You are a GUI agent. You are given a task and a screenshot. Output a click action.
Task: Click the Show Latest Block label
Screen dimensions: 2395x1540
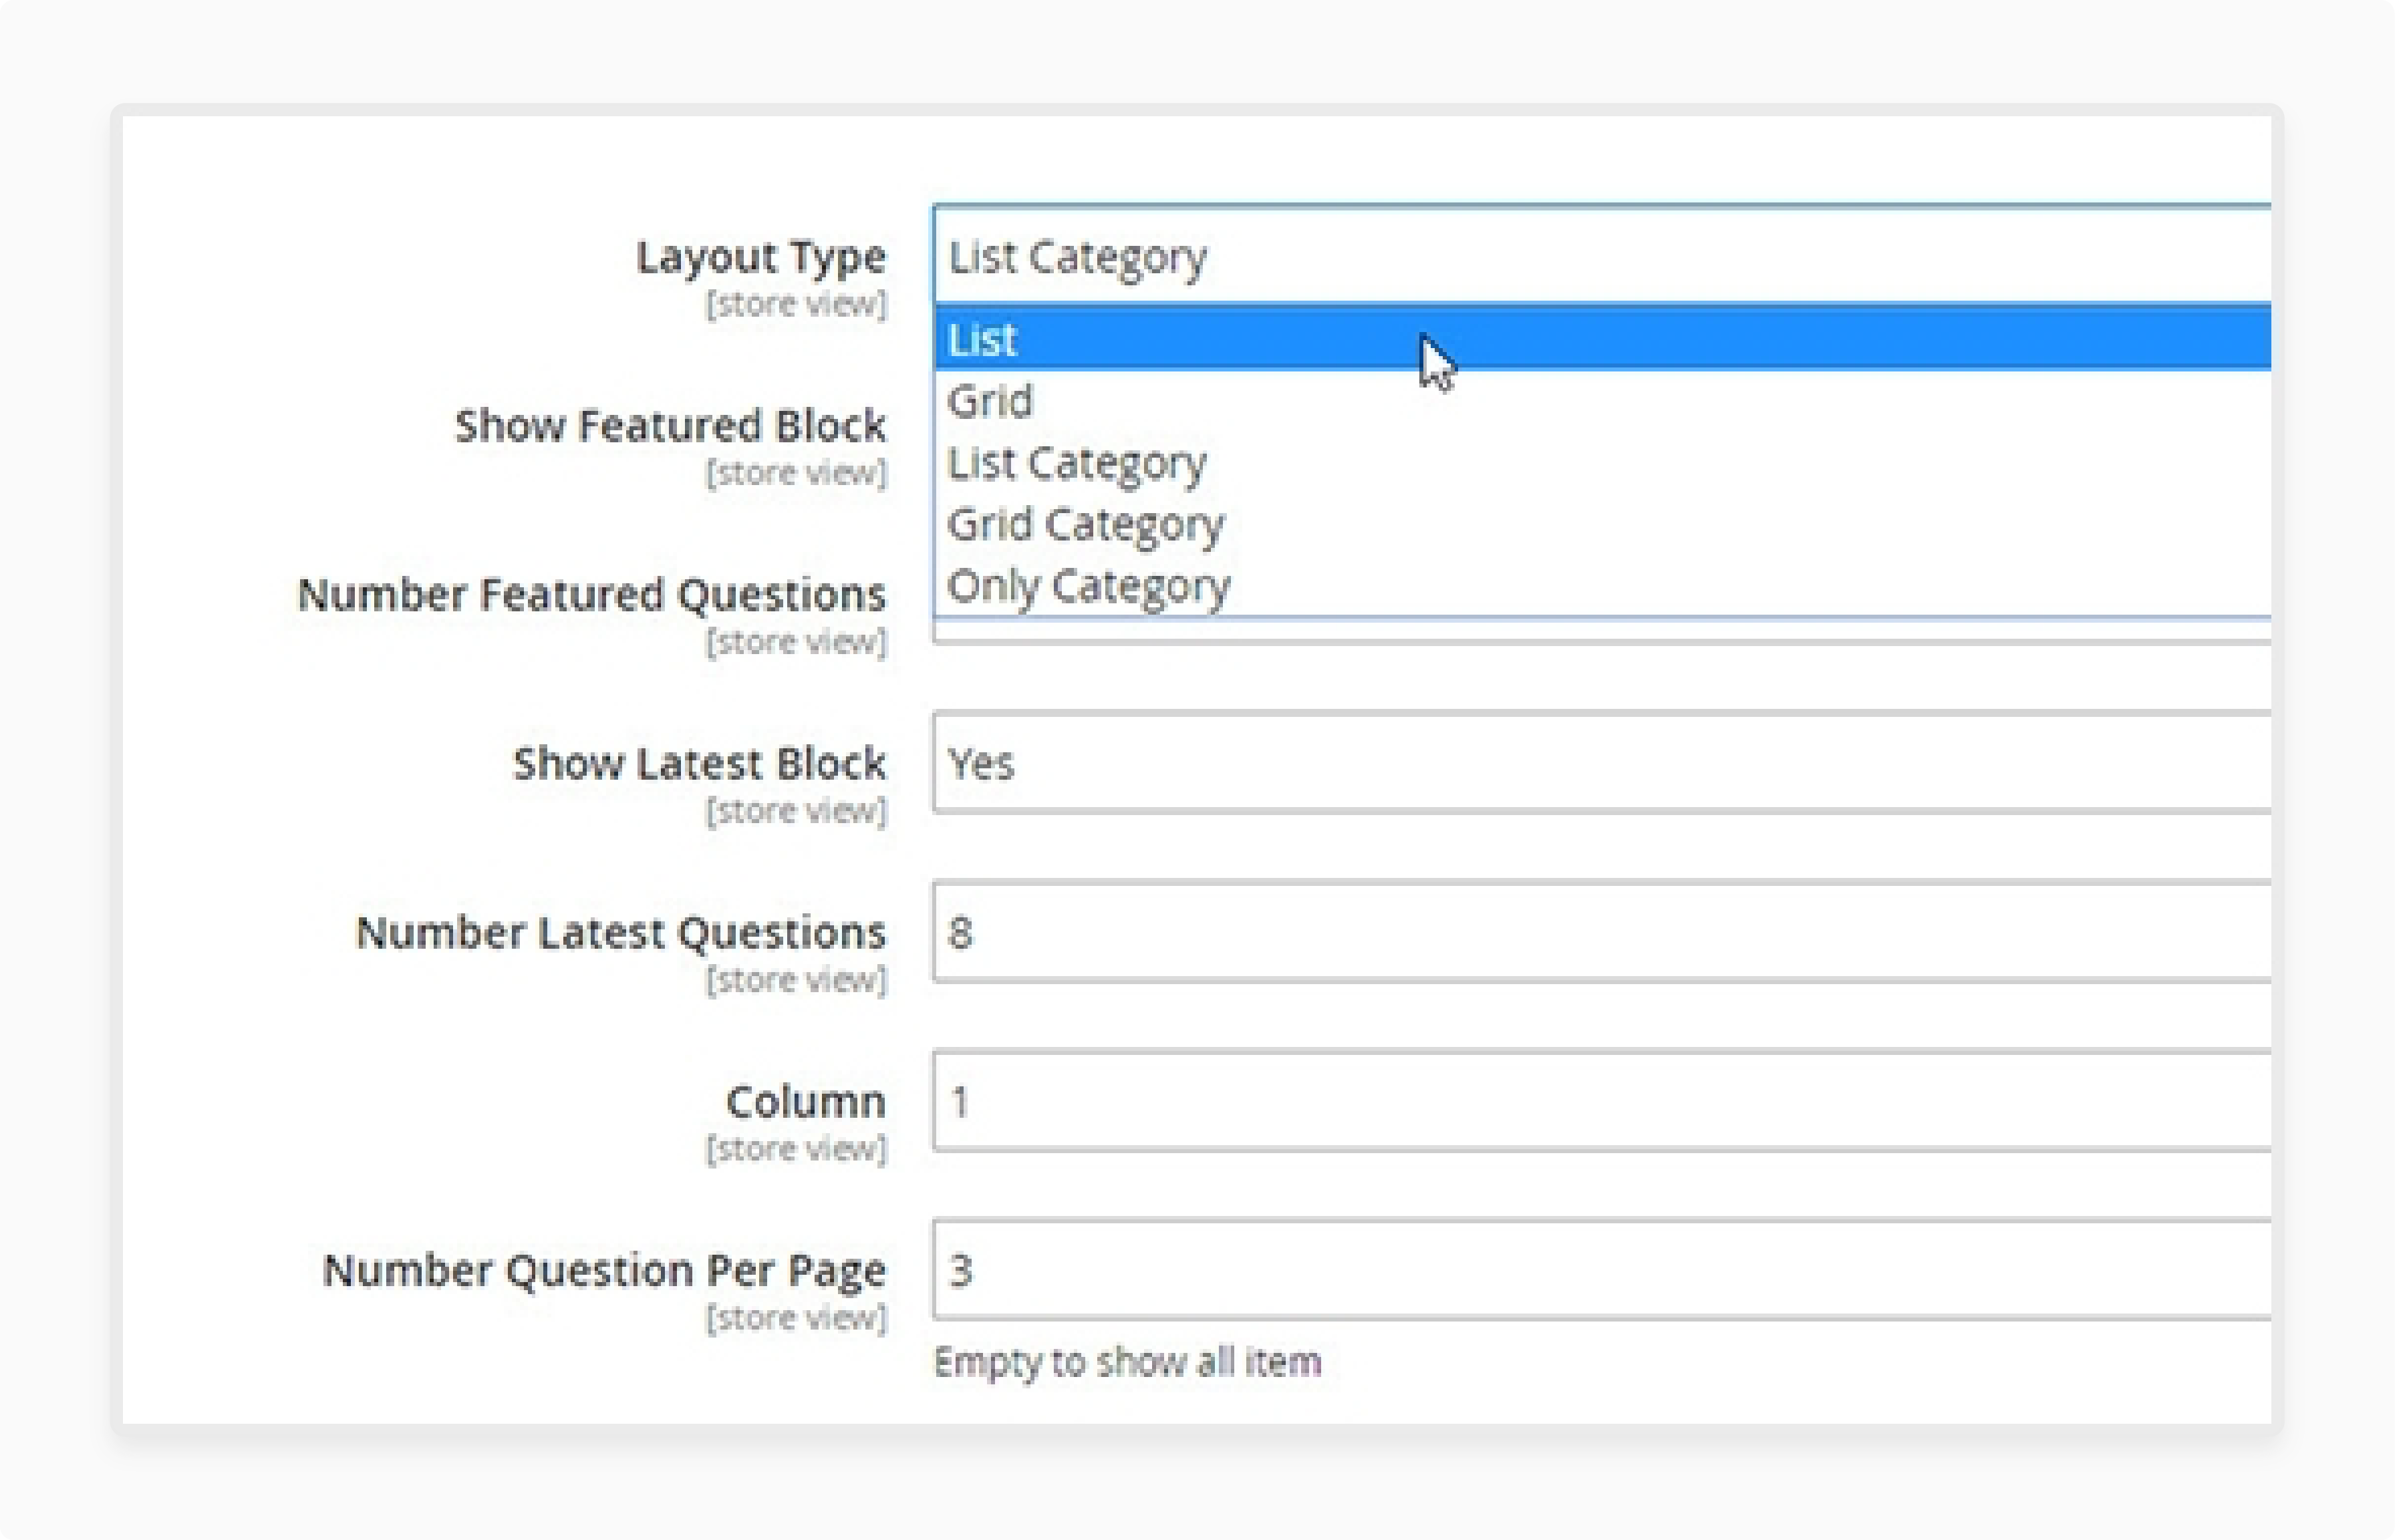tap(699, 763)
